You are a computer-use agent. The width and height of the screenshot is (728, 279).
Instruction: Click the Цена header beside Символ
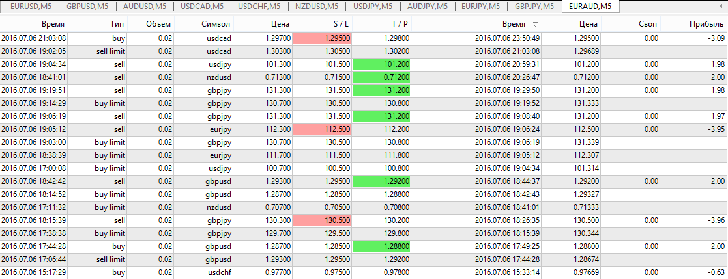point(280,25)
